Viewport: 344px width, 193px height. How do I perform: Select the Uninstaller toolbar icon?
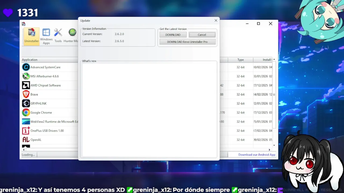pyautogui.click(x=31, y=36)
